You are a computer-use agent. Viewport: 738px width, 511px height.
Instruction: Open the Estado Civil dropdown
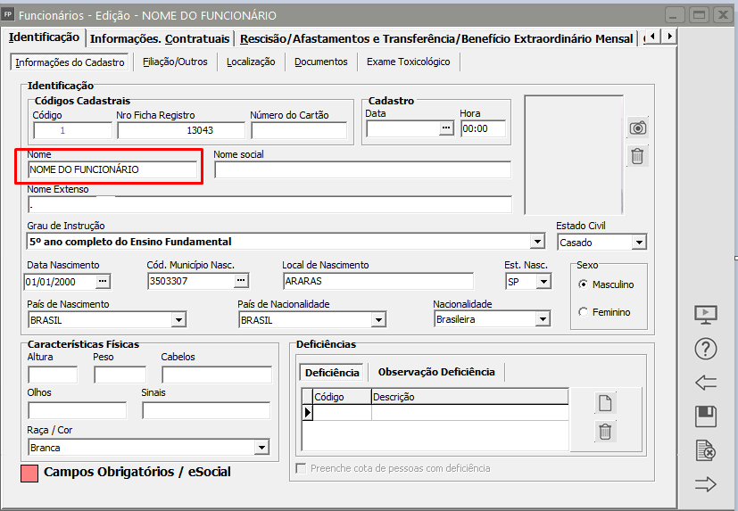[x=639, y=242]
